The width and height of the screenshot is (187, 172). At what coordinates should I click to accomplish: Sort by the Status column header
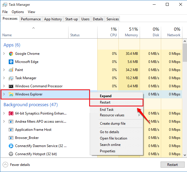point(83,32)
